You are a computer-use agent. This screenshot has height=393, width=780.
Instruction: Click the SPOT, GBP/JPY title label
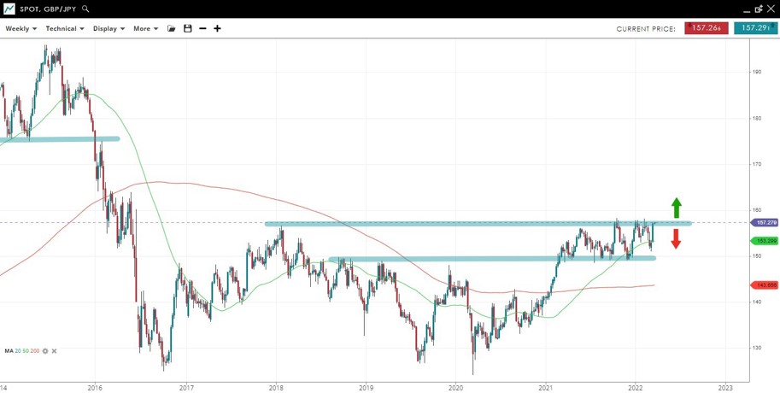click(48, 9)
